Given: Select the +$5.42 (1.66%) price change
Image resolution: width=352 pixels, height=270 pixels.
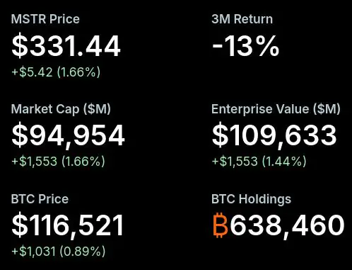Looking at the screenshot, I should [56, 72].
